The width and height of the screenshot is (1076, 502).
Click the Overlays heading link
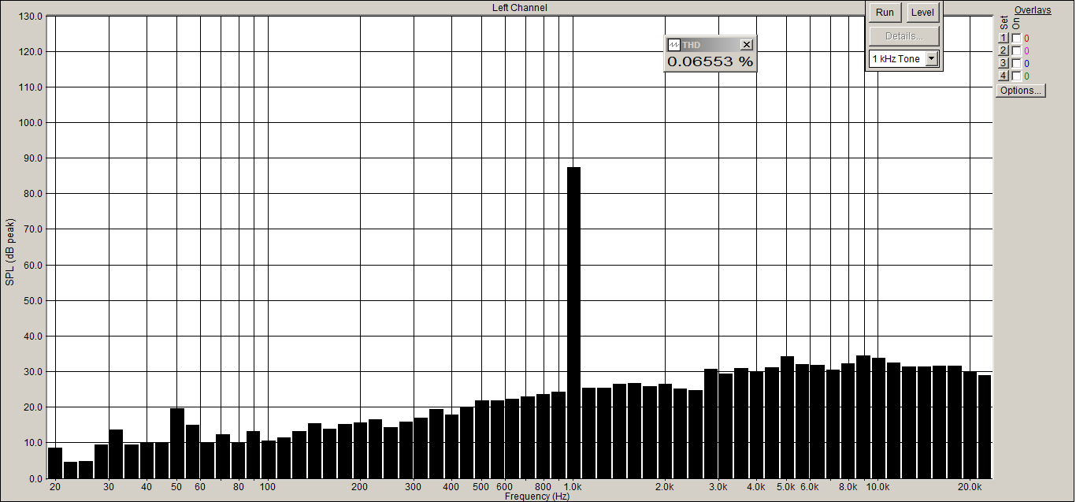pyautogui.click(x=1032, y=10)
